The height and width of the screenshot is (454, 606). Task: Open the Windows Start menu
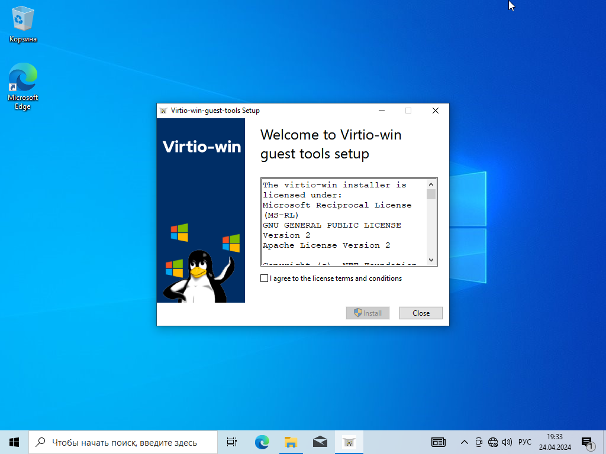point(14,442)
